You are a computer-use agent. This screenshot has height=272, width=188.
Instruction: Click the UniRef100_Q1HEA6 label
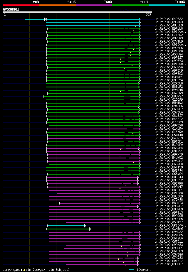click(x=169, y=229)
